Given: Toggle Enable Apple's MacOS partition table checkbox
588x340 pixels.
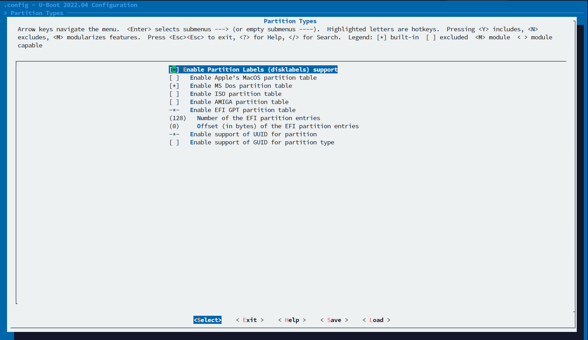Looking at the screenshot, I should tap(174, 78).
